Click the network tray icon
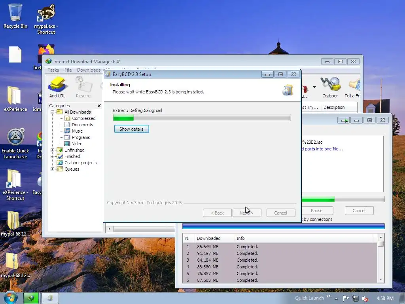Image resolution: width=405 pixels, height=304 pixels. point(356,298)
